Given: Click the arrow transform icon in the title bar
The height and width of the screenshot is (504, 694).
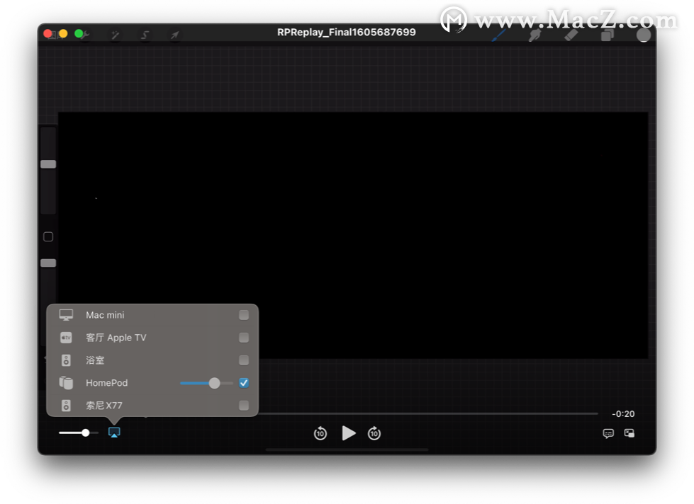Looking at the screenshot, I should click(x=175, y=35).
